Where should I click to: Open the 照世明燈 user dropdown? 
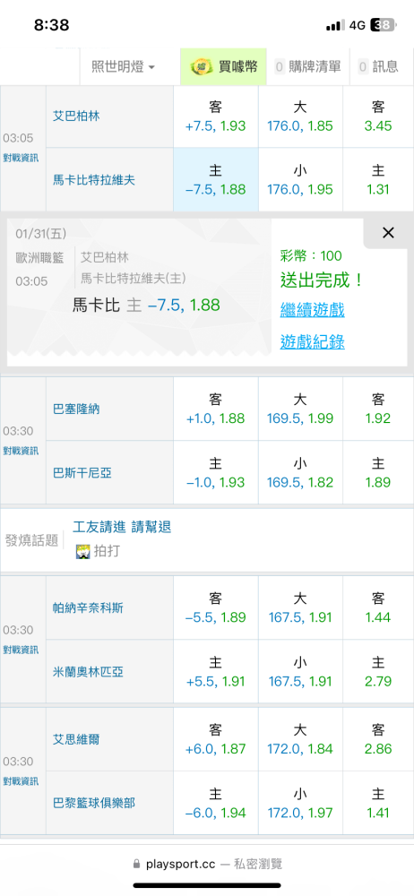tap(124, 67)
